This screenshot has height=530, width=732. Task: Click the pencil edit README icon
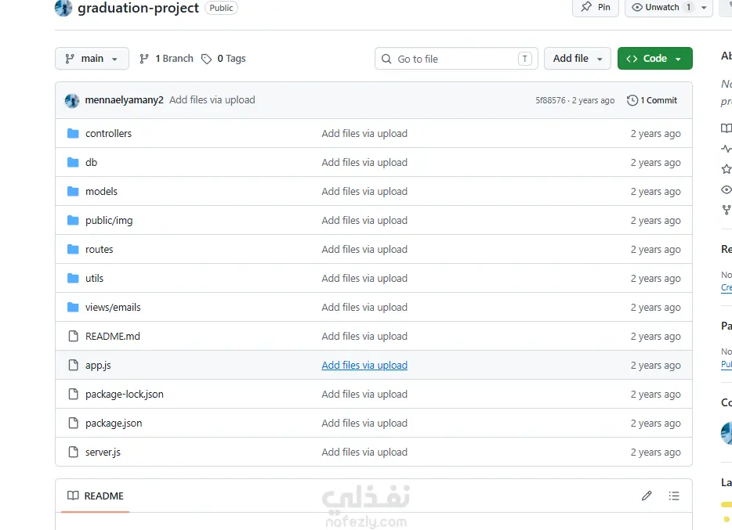647,496
